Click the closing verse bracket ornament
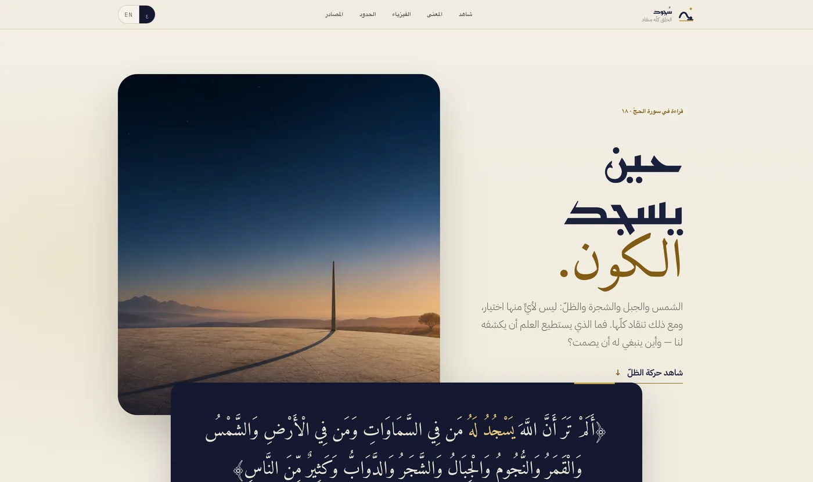The height and width of the screenshot is (482, 813). tap(238, 470)
